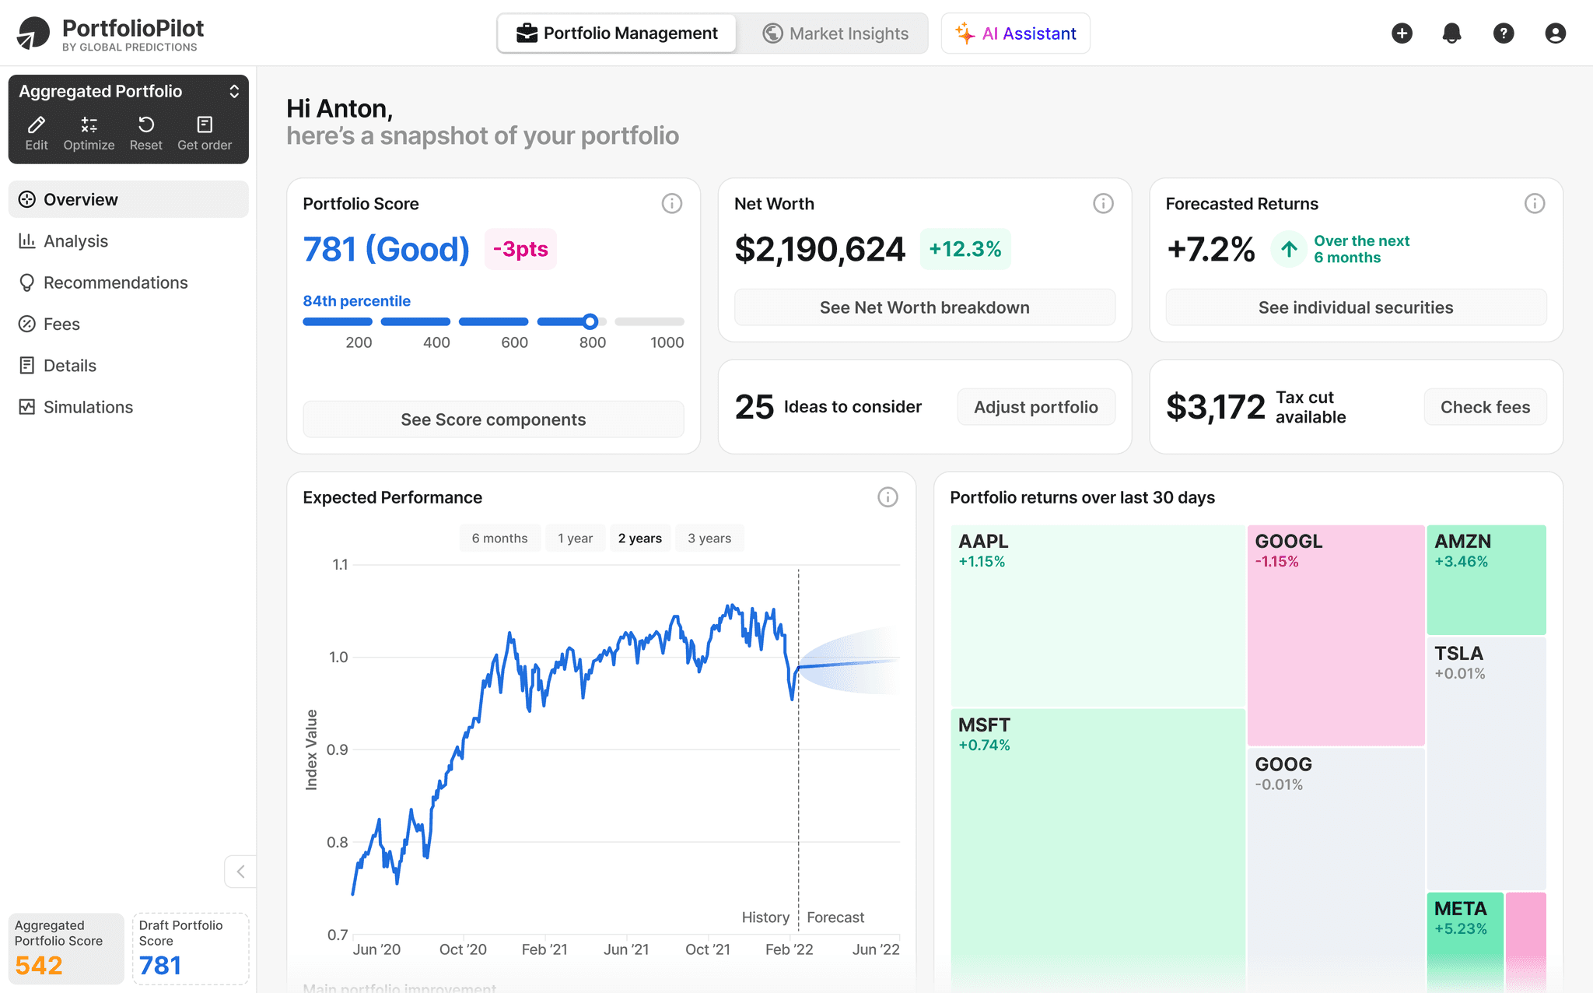Screen dimensions: 1593x993
Task: Collapse the left sidebar chevron
Action: click(x=240, y=872)
